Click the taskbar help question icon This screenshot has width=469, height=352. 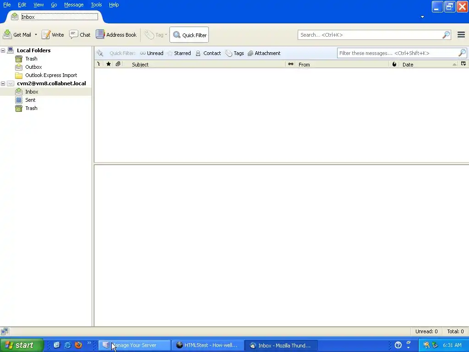coord(398,345)
